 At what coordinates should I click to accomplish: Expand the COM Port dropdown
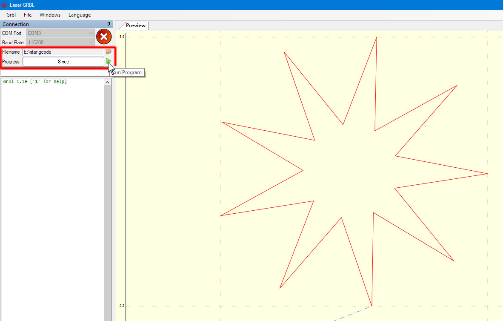(x=91, y=33)
